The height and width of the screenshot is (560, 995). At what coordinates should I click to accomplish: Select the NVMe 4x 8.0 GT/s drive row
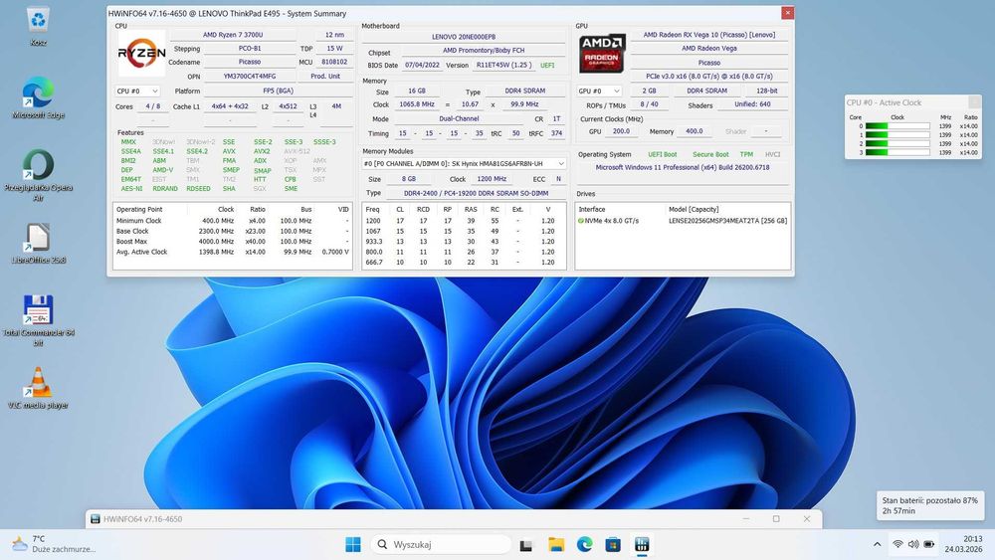(683, 221)
